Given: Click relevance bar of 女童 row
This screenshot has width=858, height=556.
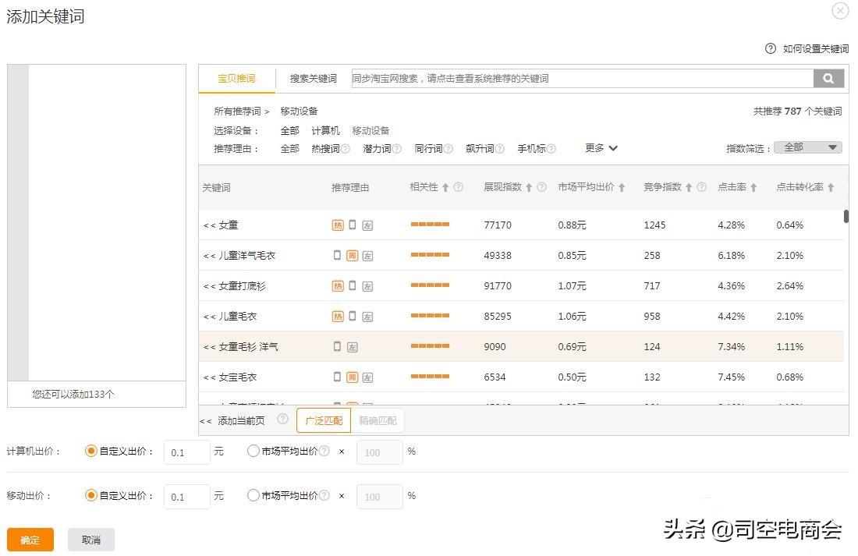Looking at the screenshot, I should [430, 225].
